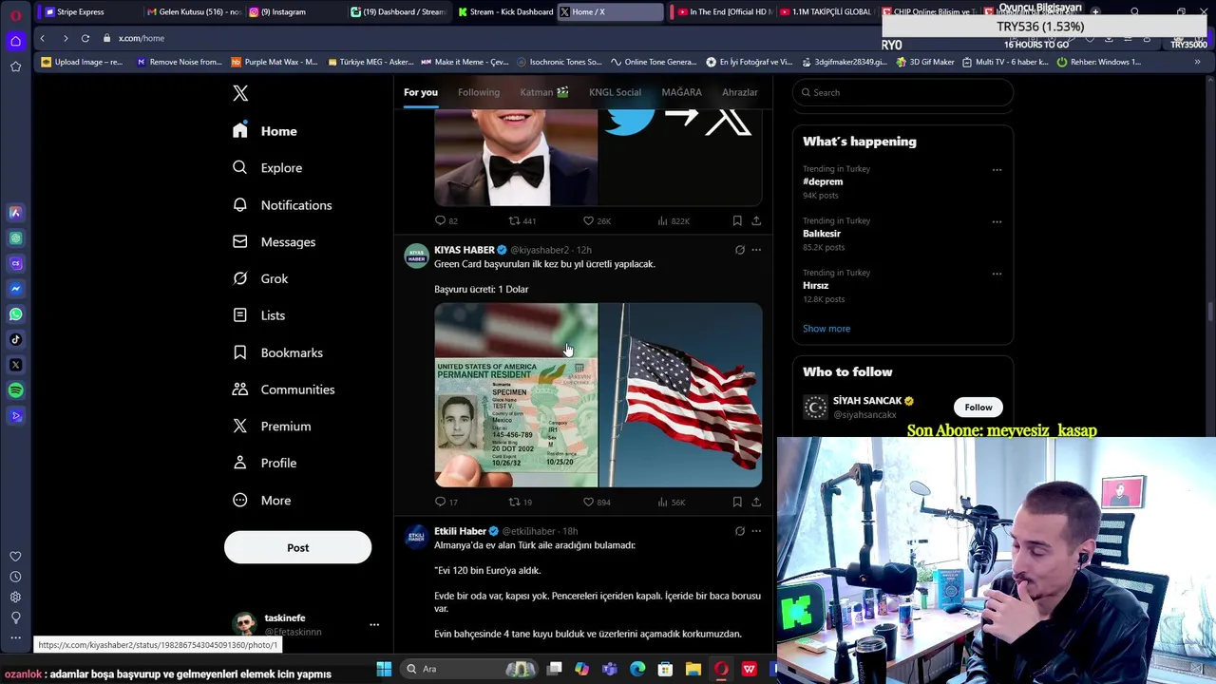Bookmark the KIYAS HABER post
This screenshot has width=1216, height=684.
pos(737,502)
